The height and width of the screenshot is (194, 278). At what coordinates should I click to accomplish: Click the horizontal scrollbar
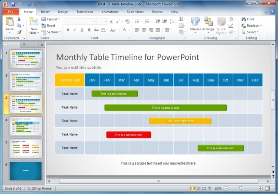pos(159,181)
